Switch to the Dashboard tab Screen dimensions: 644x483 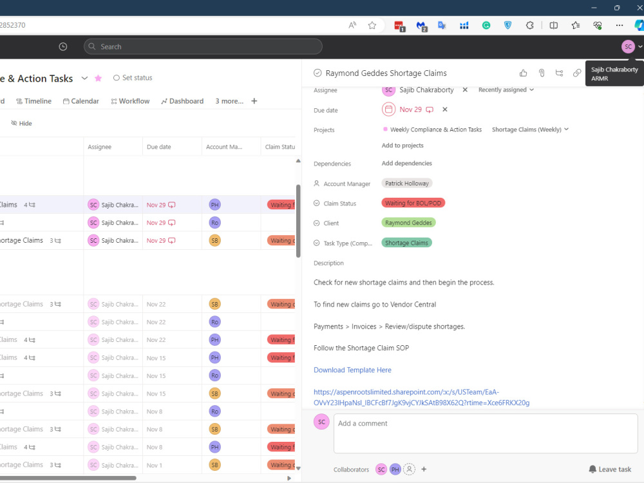(182, 101)
